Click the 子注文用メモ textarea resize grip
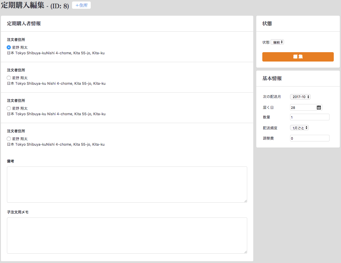 pos(245,252)
